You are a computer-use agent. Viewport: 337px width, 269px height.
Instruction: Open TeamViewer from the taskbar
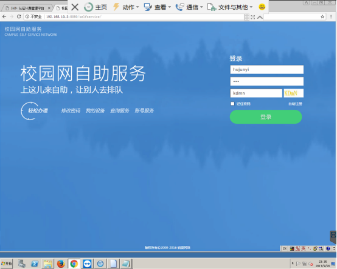point(87,264)
